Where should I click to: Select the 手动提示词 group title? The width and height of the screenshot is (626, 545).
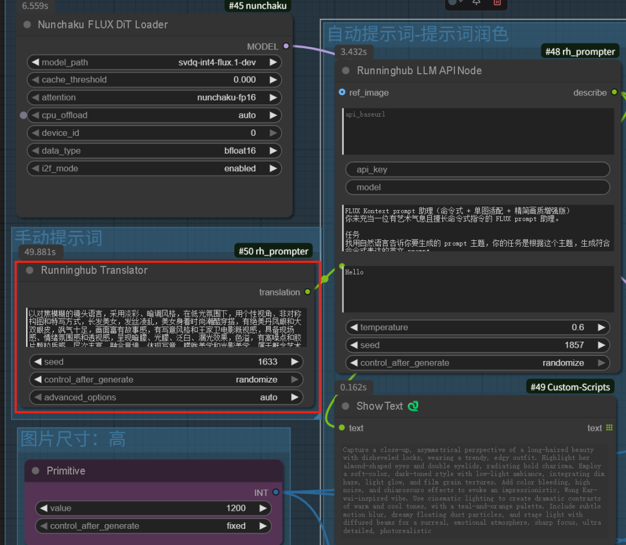pyautogui.click(x=59, y=238)
